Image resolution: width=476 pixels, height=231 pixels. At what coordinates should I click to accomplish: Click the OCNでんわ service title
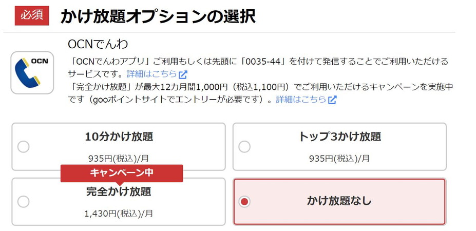pos(98,44)
